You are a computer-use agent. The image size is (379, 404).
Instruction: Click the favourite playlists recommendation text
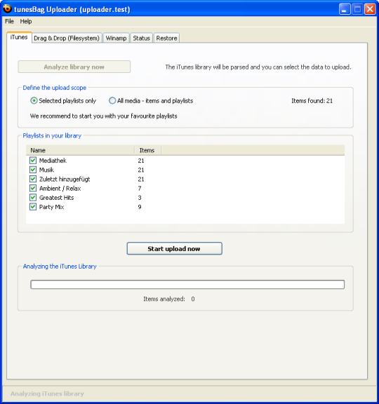coord(104,116)
